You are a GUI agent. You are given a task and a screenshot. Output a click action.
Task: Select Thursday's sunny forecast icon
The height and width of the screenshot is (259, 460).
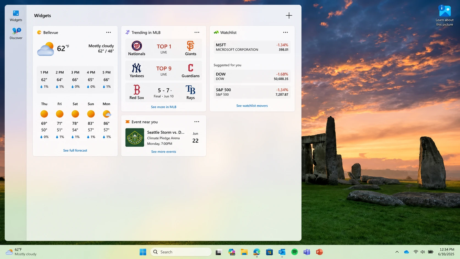[44, 114]
